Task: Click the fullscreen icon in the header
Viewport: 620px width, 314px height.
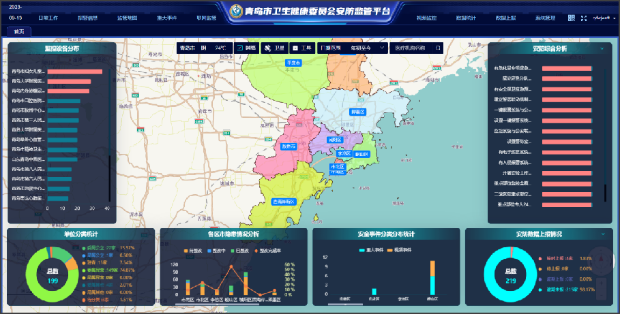Action: click(x=584, y=18)
